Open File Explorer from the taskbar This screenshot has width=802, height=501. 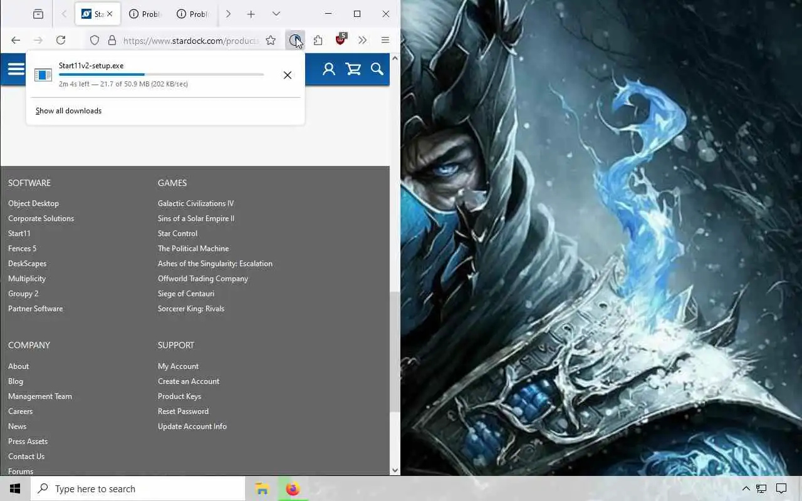[x=262, y=488]
